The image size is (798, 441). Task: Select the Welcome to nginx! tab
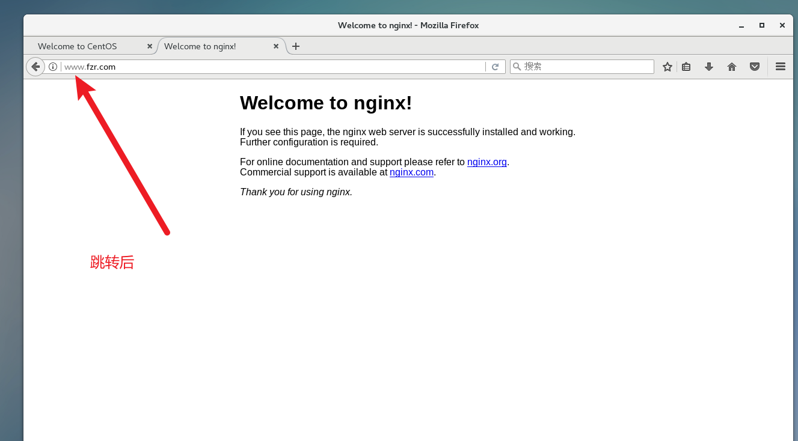click(x=221, y=46)
